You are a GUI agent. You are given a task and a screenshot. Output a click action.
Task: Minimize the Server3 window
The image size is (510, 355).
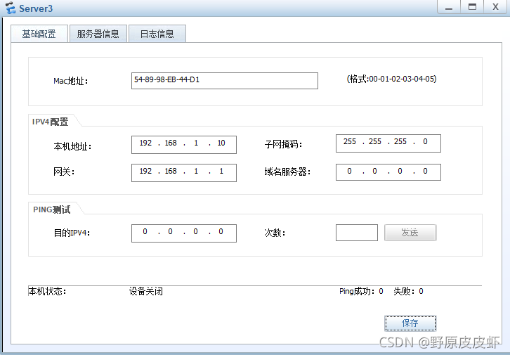449,7
